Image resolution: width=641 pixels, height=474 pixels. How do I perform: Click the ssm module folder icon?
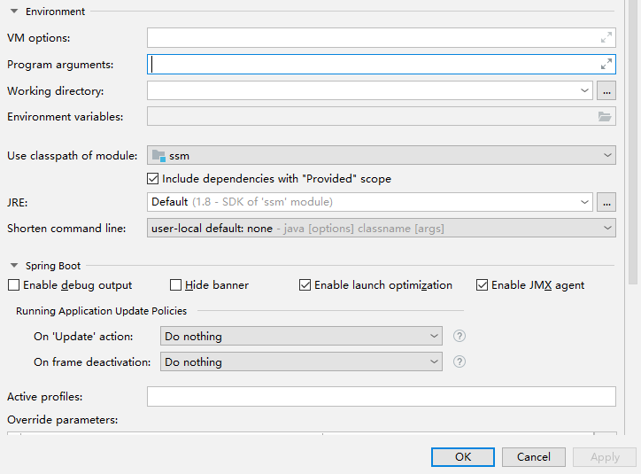pos(158,155)
